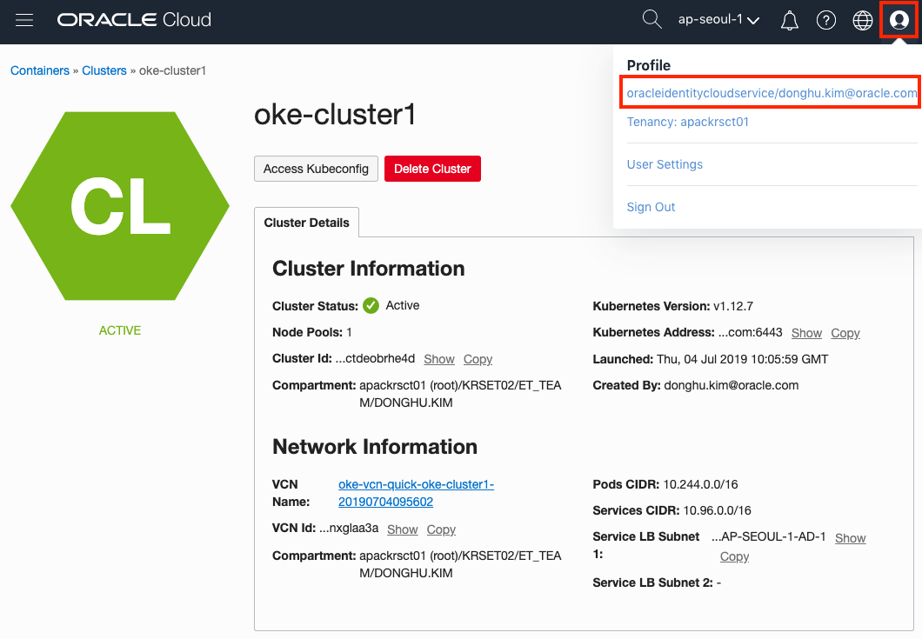Copy the Cluster Id
The height and width of the screenshot is (639, 922).
coord(478,359)
